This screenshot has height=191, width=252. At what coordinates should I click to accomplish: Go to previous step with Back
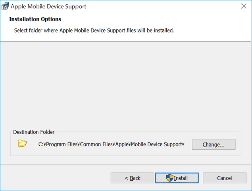coord(132,178)
